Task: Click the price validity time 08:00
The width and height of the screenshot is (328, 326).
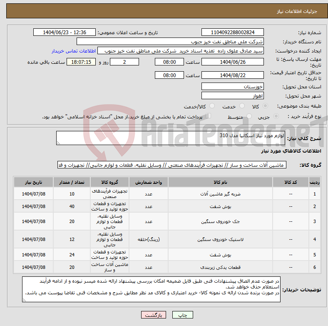Action: 169,75
